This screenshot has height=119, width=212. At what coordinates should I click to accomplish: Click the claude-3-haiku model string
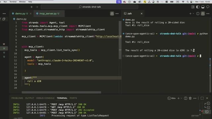pyautogui.click(x=65, y=60)
